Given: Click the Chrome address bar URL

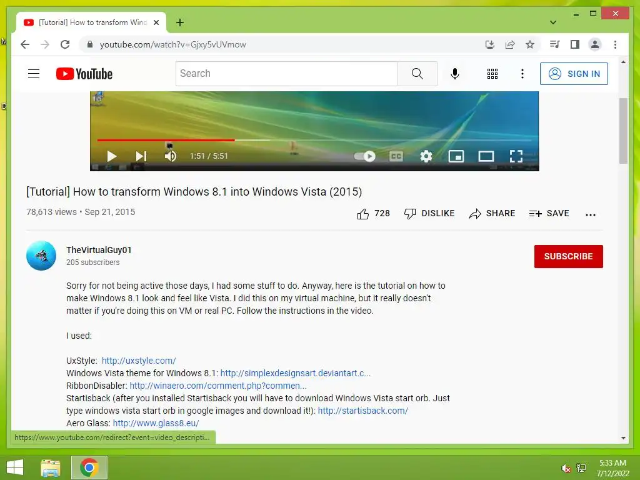Looking at the screenshot, I should point(172,44).
